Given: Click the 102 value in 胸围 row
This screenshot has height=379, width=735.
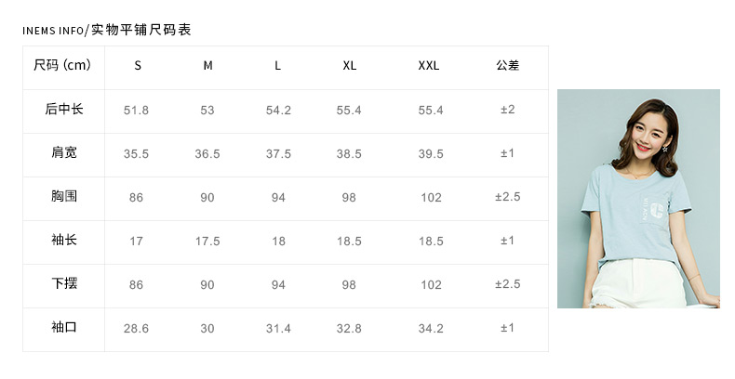Looking at the screenshot, I should [431, 198].
